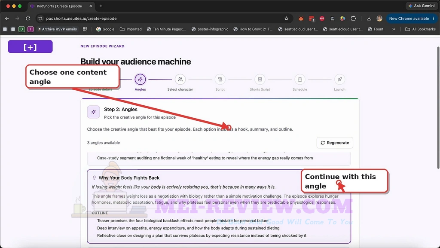
Task: Open the Shorts Script step
Action: pos(260,80)
